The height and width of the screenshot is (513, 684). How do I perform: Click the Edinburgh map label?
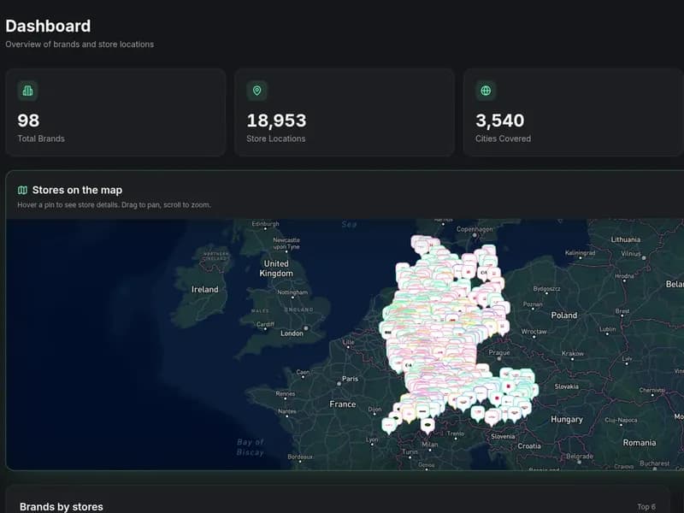(x=265, y=224)
